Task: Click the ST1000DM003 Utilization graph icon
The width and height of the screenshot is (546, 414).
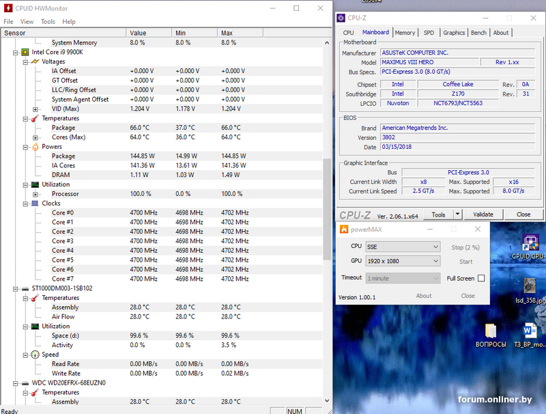Action: (35, 326)
